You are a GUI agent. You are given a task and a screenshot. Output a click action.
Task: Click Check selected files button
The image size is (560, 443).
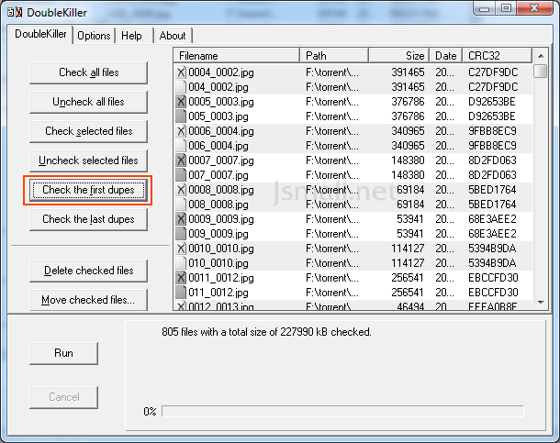click(x=88, y=131)
